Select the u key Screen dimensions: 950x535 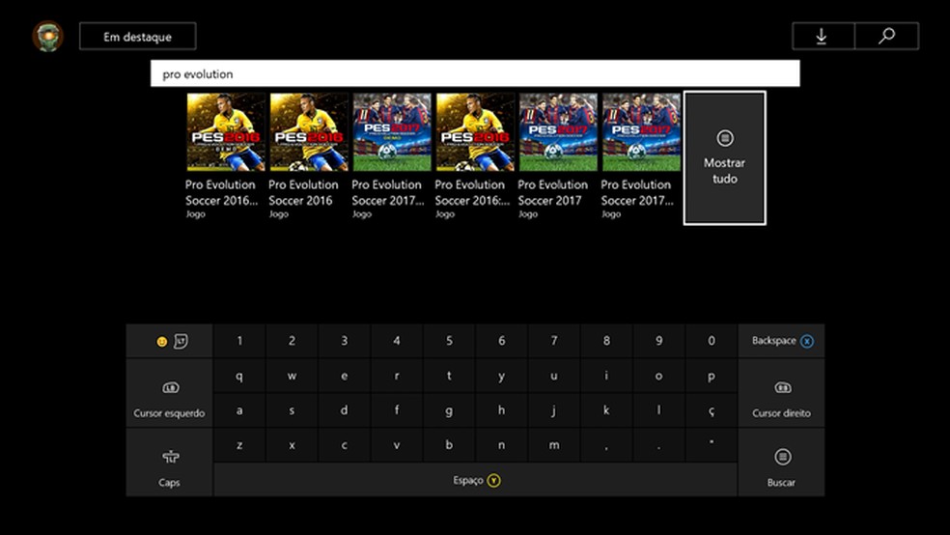click(554, 377)
